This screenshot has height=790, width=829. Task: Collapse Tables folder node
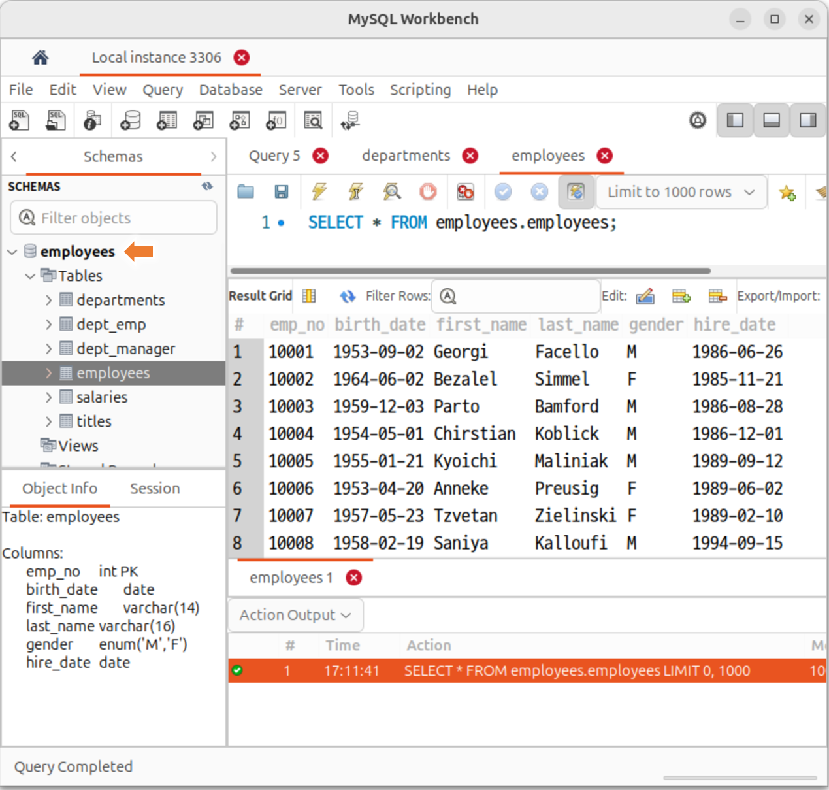[30, 276]
